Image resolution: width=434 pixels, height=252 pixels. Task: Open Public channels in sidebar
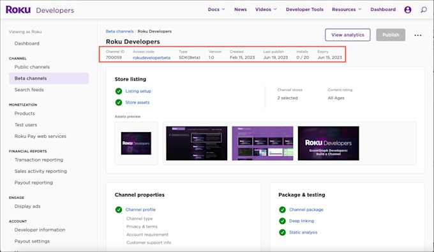point(32,67)
